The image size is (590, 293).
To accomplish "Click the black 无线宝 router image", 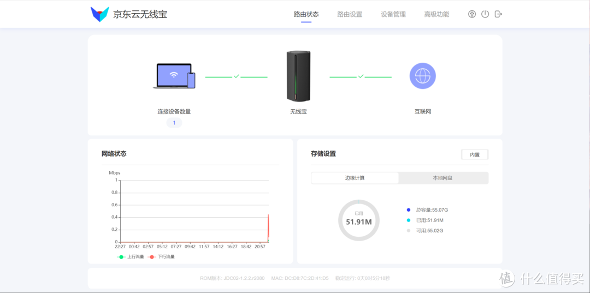I will pyautogui.click(x=298, y=76).
